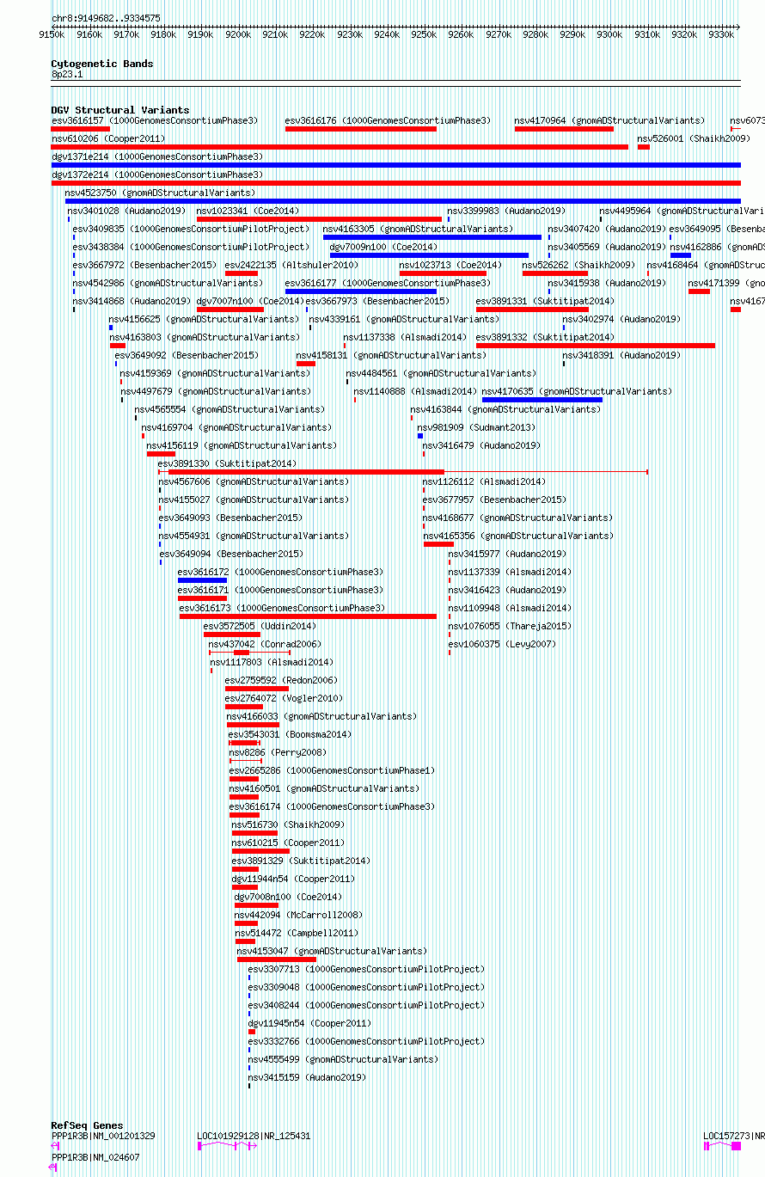Open esv2759592 Redon2006 variant label
The width and height of the screenshot is (765, 1177).
281,680
